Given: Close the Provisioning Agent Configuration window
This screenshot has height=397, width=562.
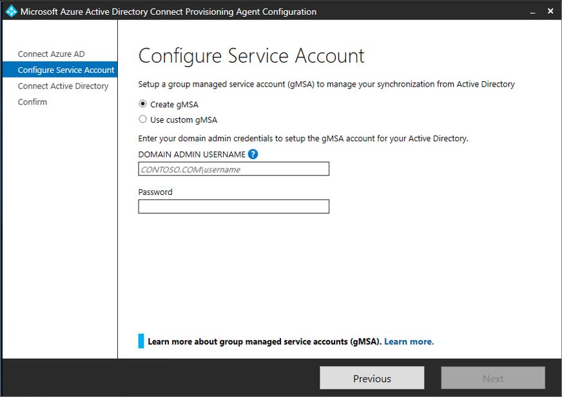Looking at the screenshot, I should (550, 11).
